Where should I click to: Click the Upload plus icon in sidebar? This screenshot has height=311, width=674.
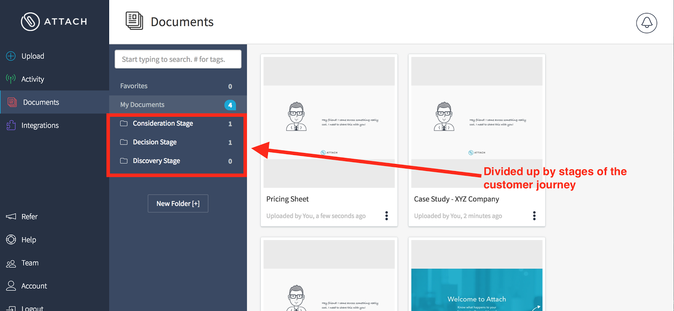[x=11, y=56]
